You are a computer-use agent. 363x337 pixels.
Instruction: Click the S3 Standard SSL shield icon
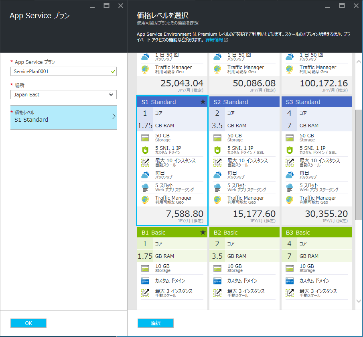tap(290, 150)
